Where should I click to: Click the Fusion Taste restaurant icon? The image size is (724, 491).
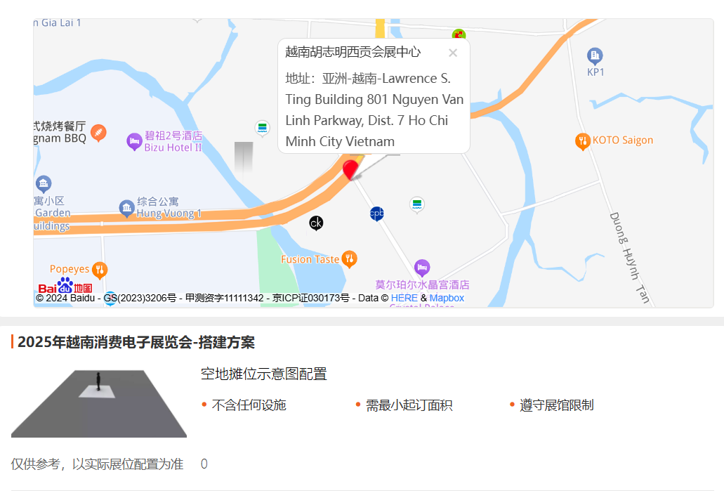pyautogui.click(x=350, y=258)
